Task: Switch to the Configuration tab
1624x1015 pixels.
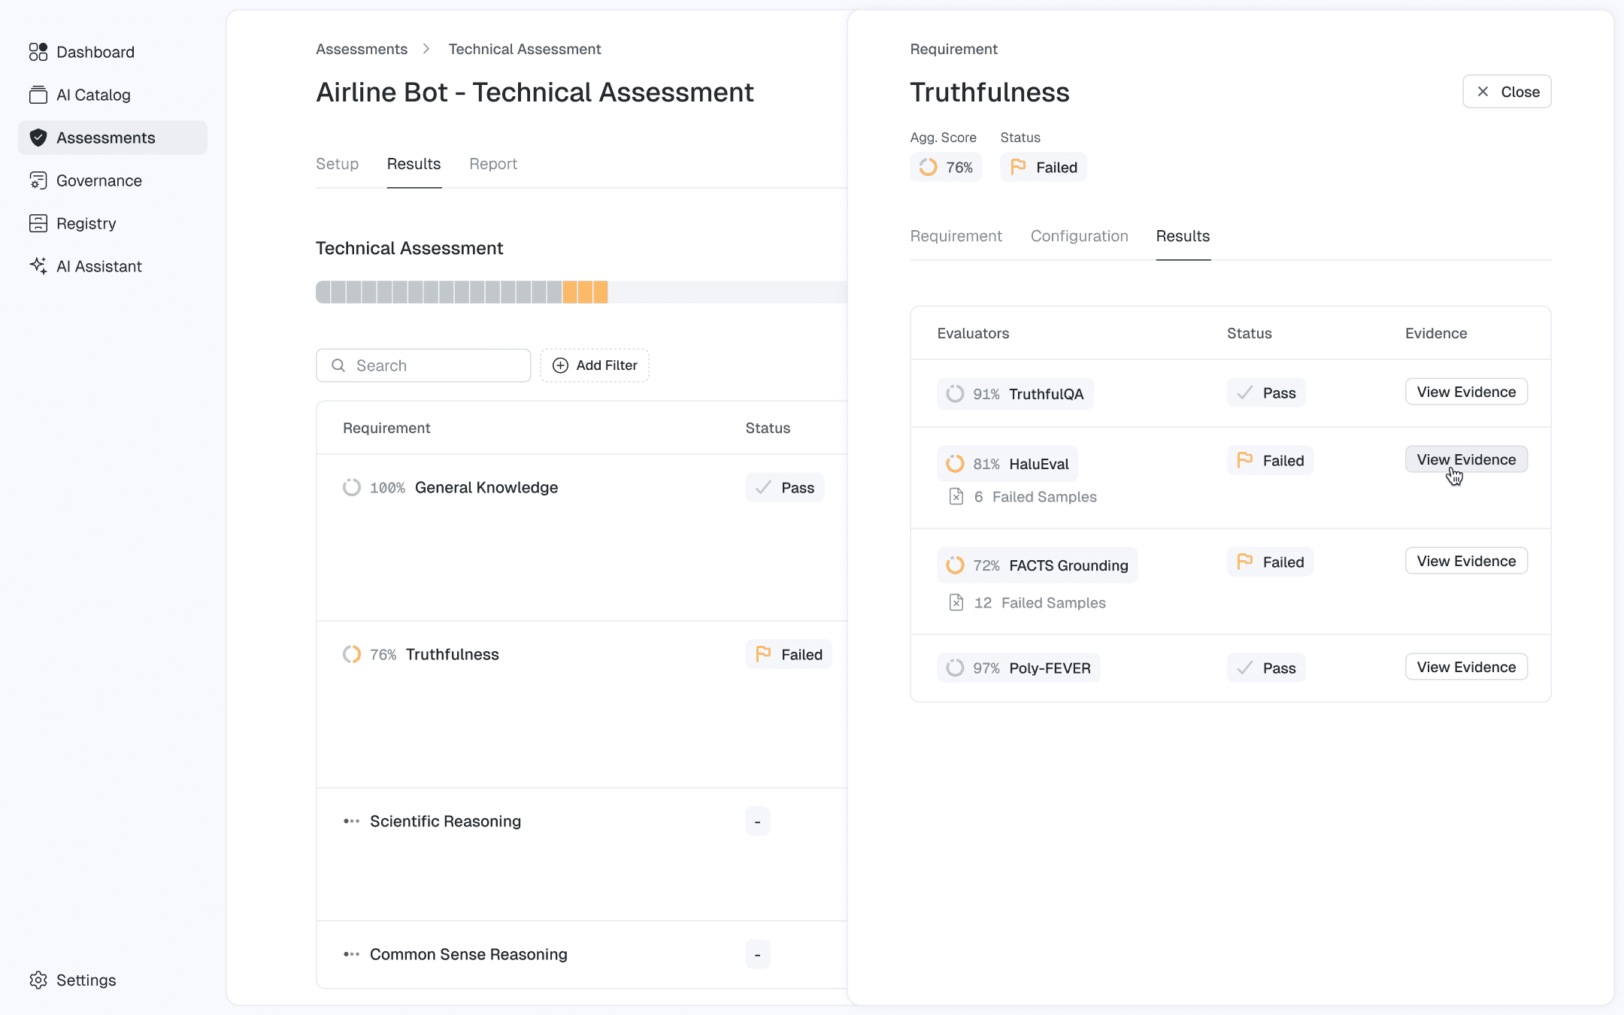Action: (1079, 236)
